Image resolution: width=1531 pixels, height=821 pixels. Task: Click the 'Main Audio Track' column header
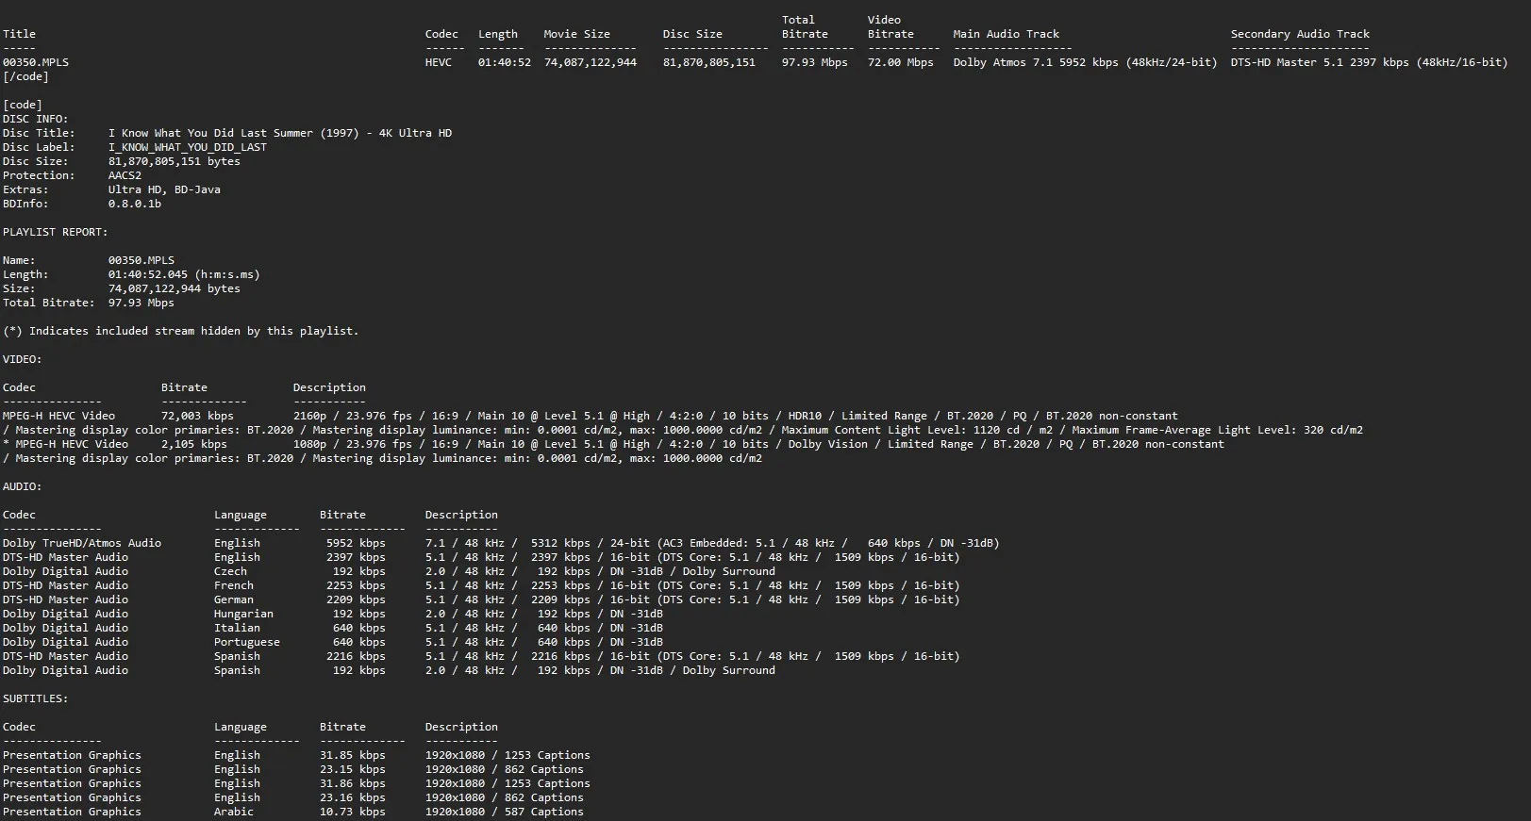(x=1006, y=34)
